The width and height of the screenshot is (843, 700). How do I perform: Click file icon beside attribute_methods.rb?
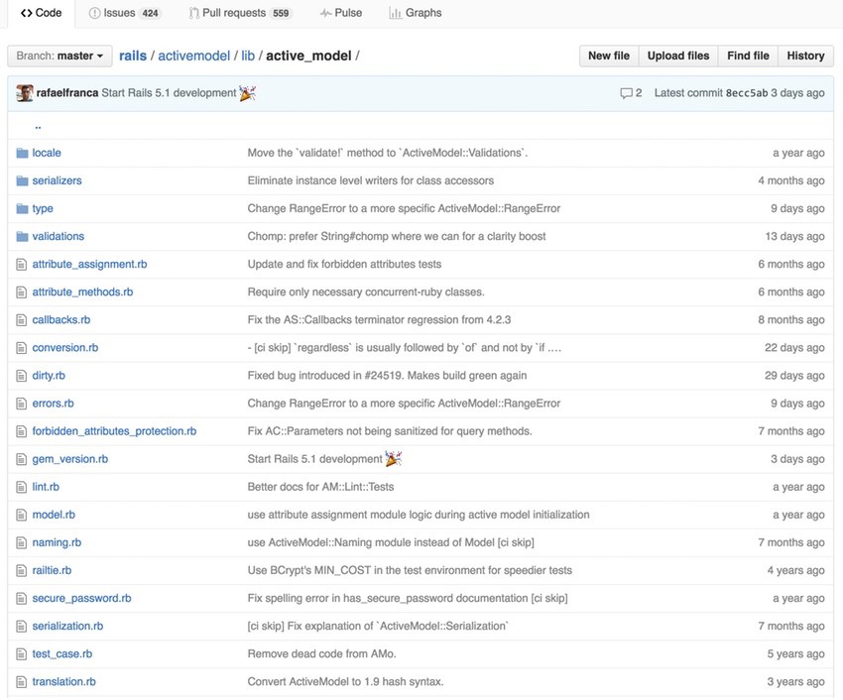pos(22,292)
